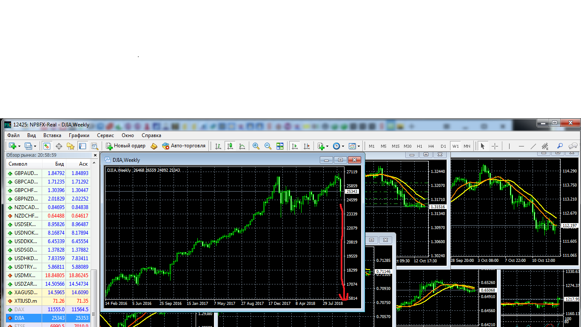
Task: Select the D1 timeframe
Action: tap(443, 146)
